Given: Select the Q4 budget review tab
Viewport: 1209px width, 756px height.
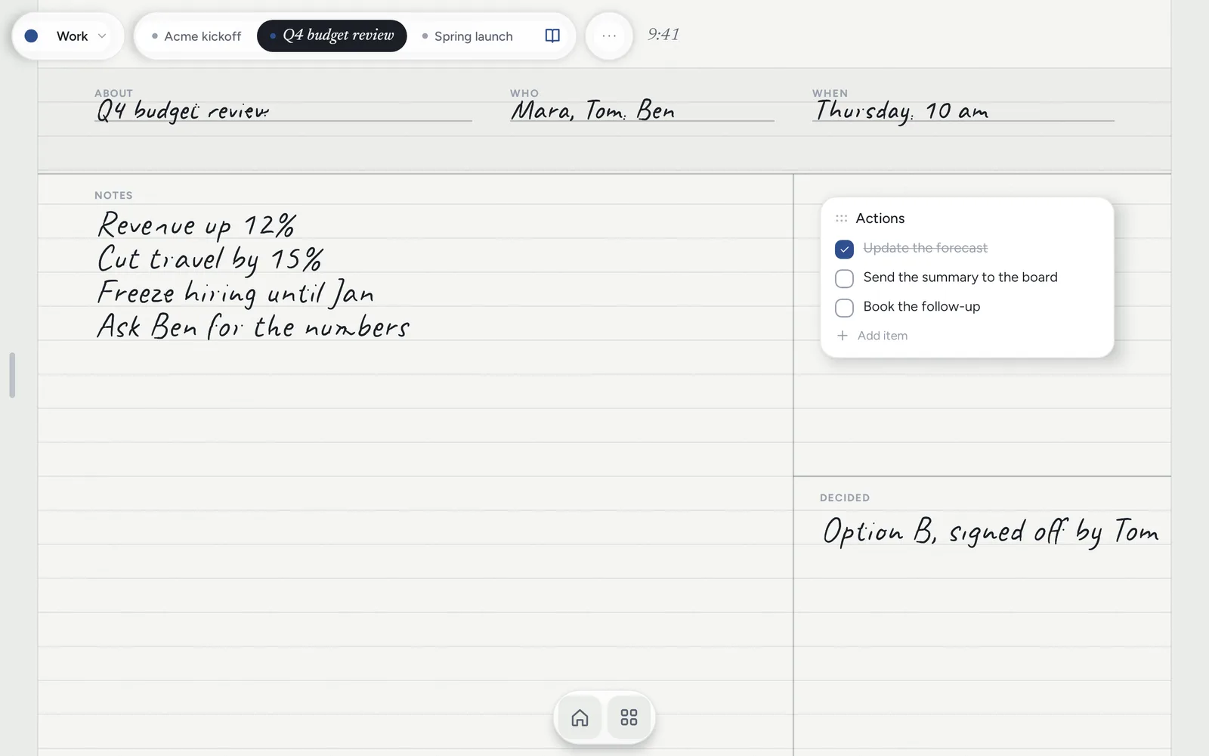Looking at the screenshot, I should coord(332,36).
